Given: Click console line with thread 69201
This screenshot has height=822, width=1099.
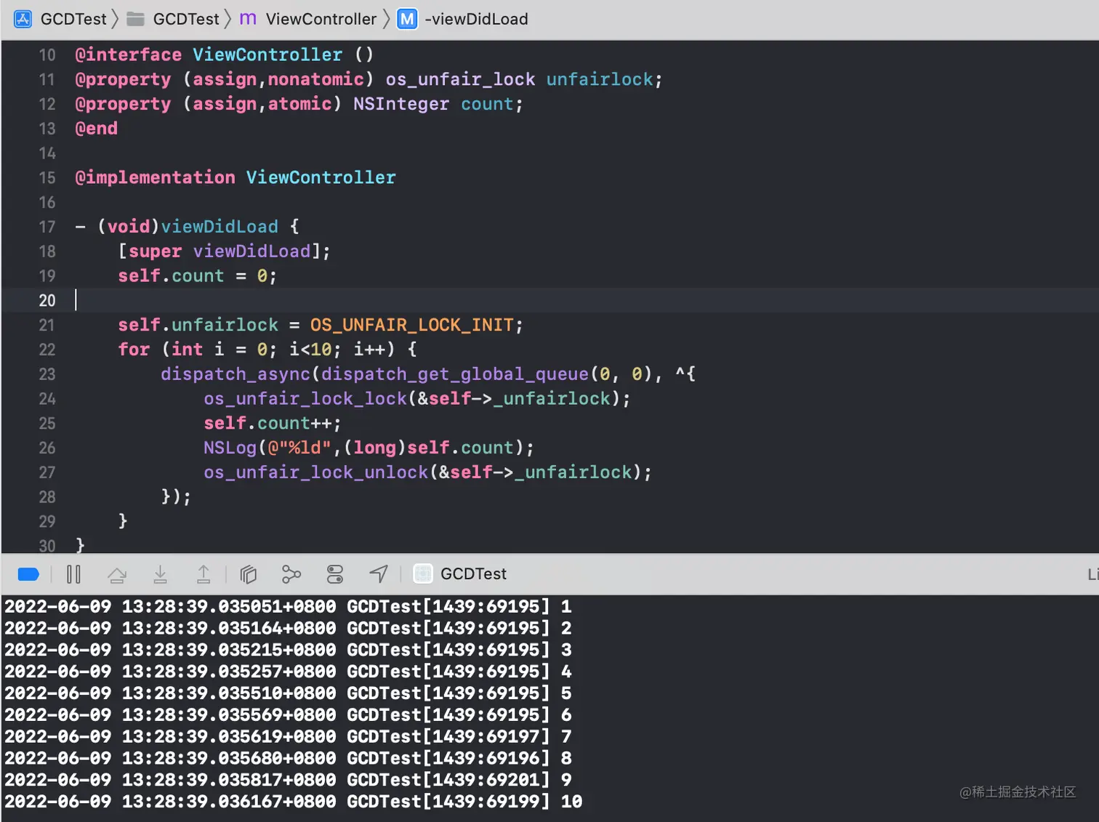Looking at the screenshot, I should pos(289,780).
